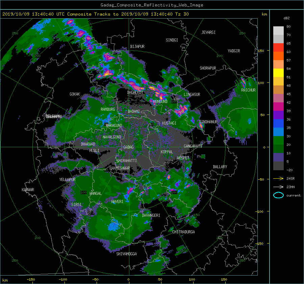Select the YELLAPUR city label
The image size is (304, 284).
67,180
